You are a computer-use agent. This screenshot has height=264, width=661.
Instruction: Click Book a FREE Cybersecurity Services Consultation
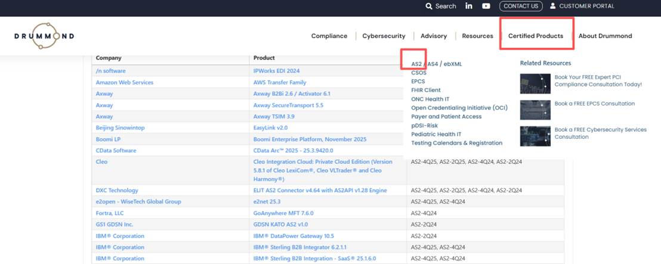coord(600,133)
